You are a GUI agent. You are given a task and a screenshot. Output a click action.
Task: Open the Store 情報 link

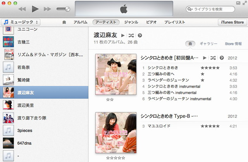[x=233, y=44]
